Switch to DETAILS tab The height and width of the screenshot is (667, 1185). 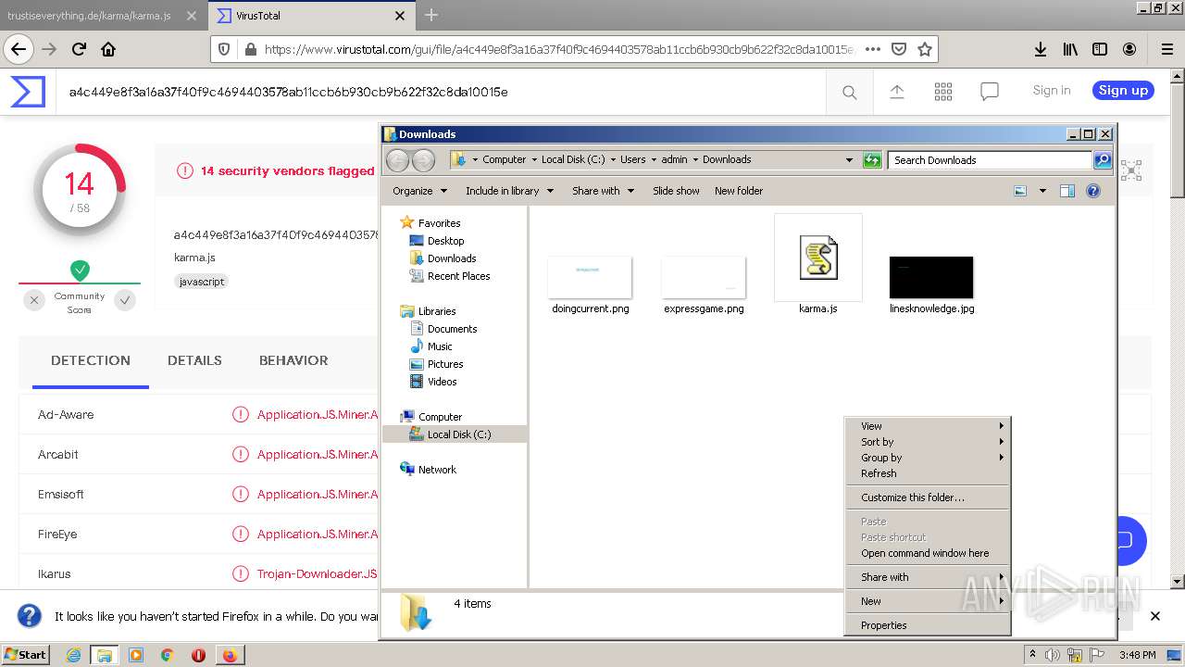coord(194,360)
